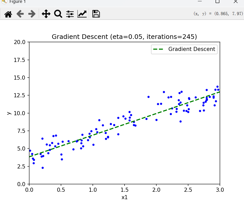244x202 pixels.
Task: Click the x-axis label 'x1'
Action: 125,197
